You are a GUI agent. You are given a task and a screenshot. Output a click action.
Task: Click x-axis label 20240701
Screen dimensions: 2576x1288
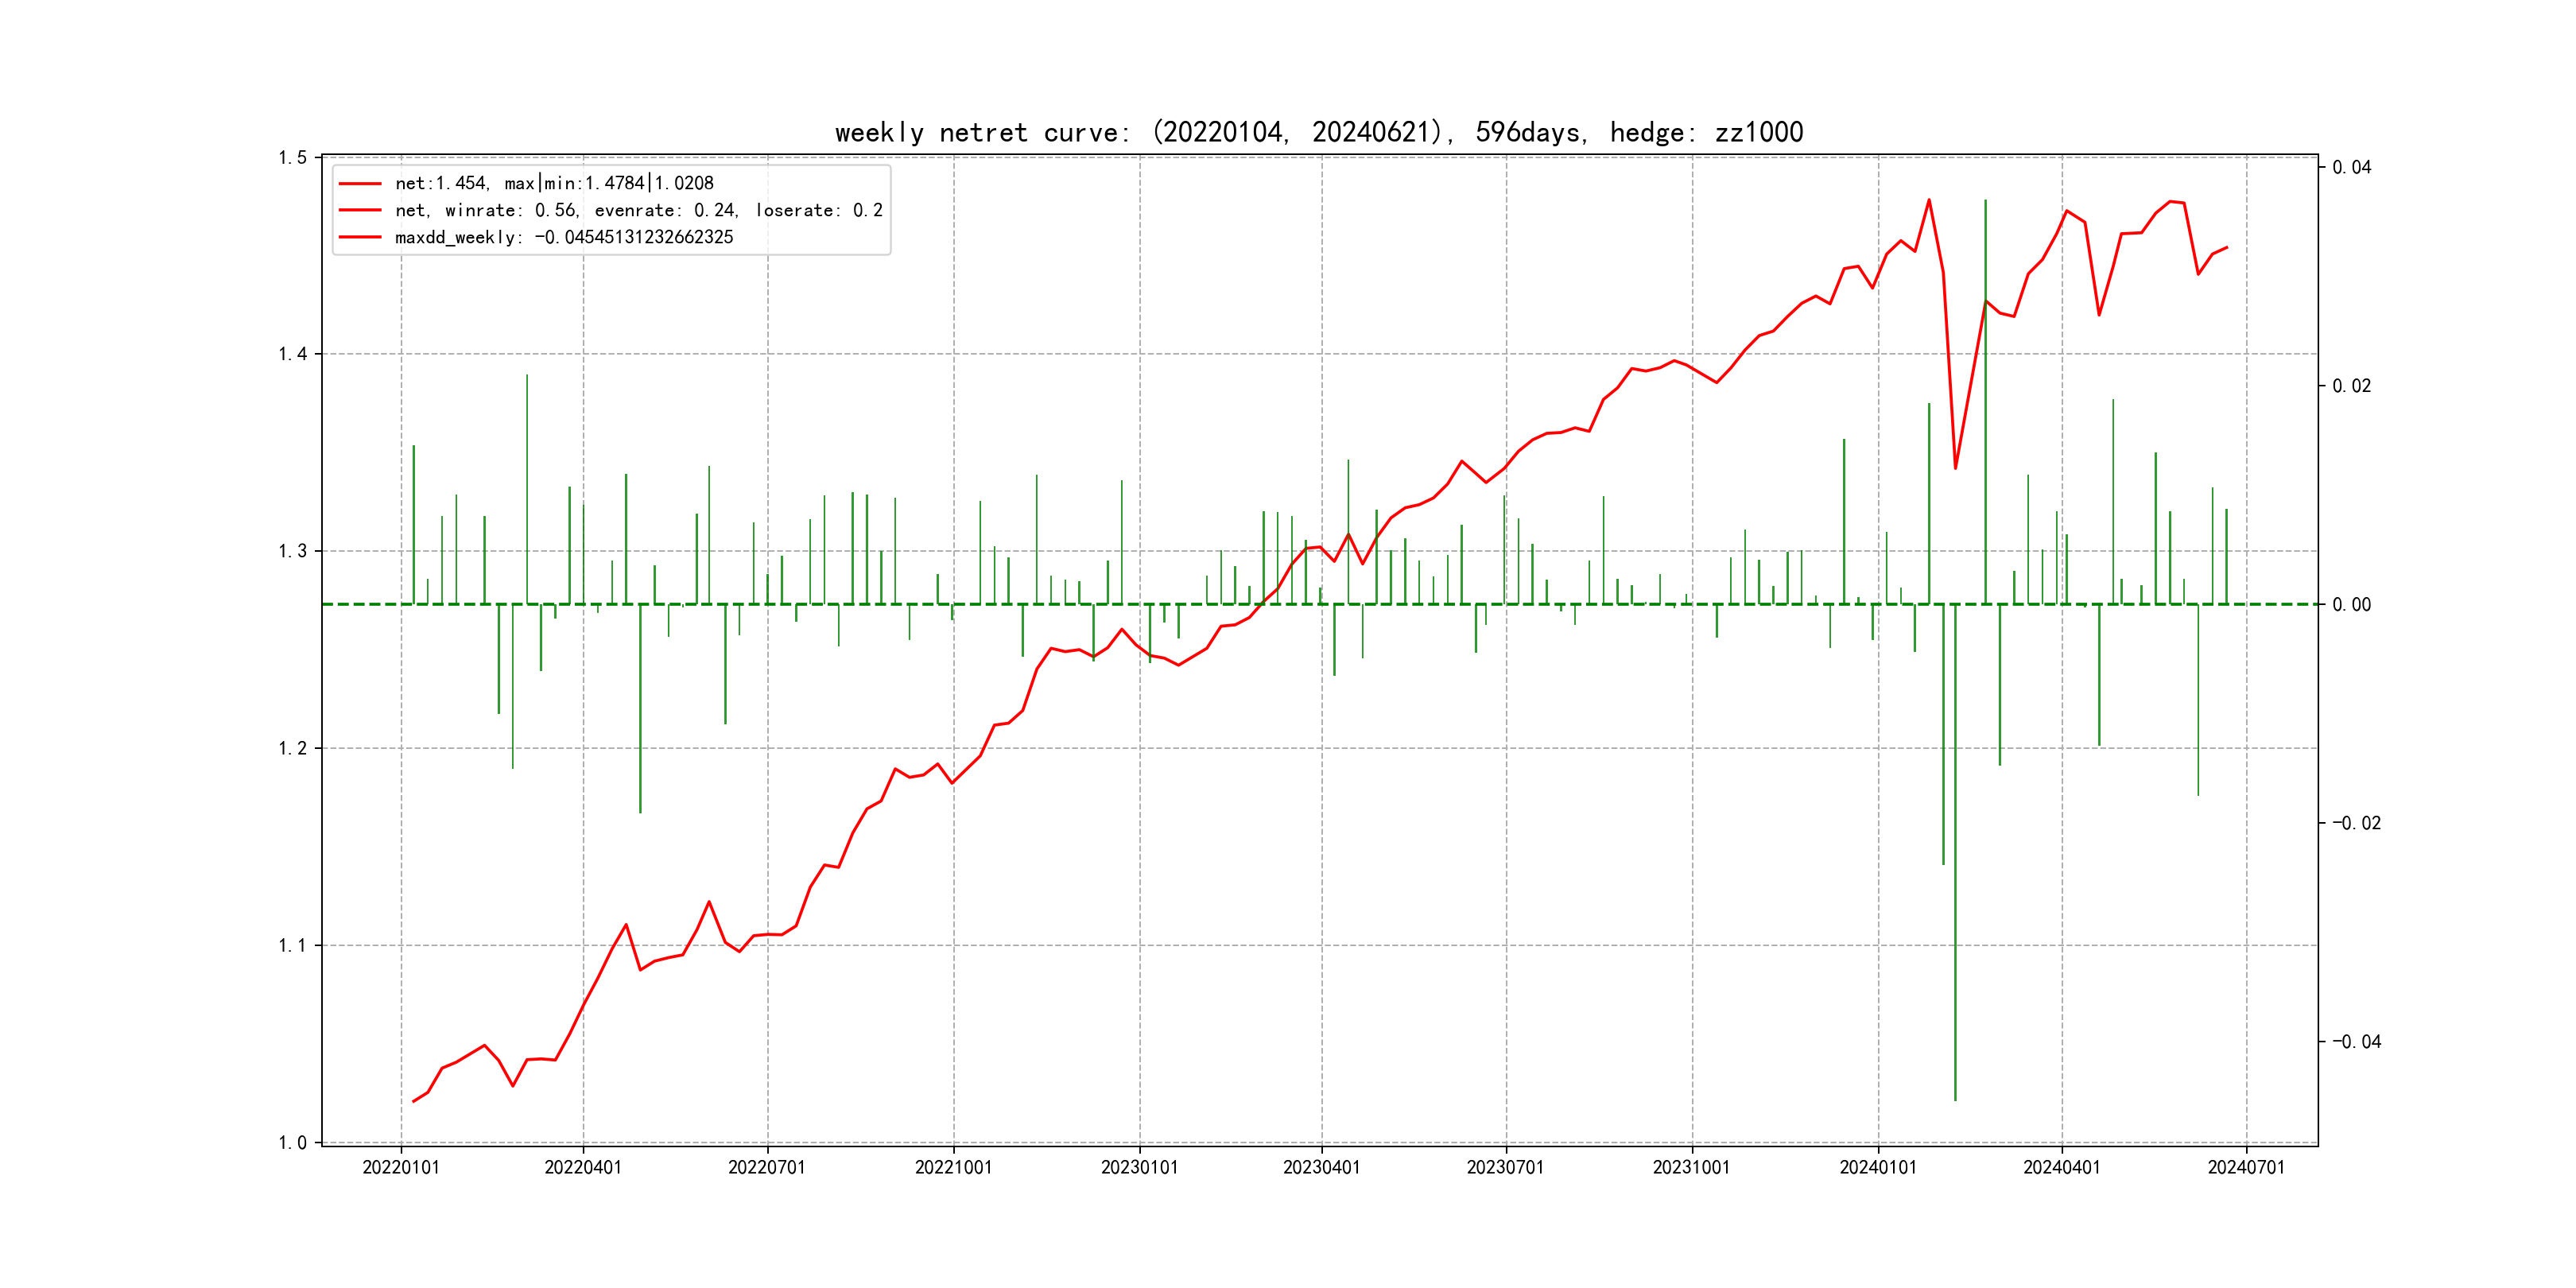coord(2246,1167)
